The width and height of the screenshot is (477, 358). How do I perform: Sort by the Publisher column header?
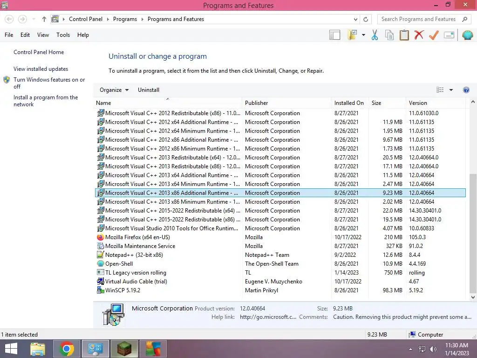287,103
